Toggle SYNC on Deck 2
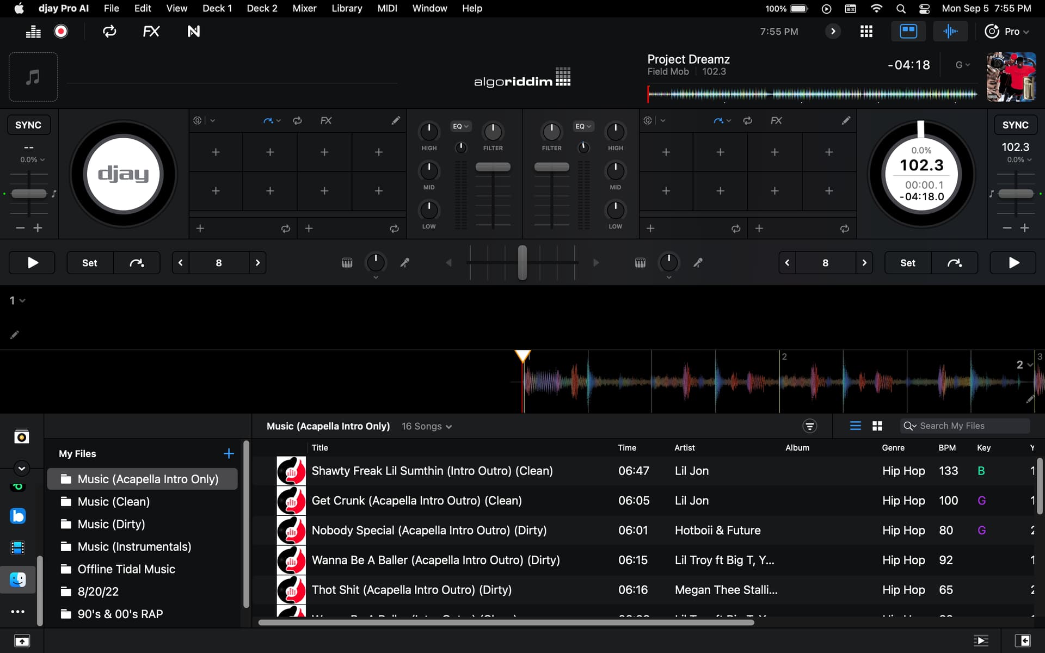 coord(1016,125)
